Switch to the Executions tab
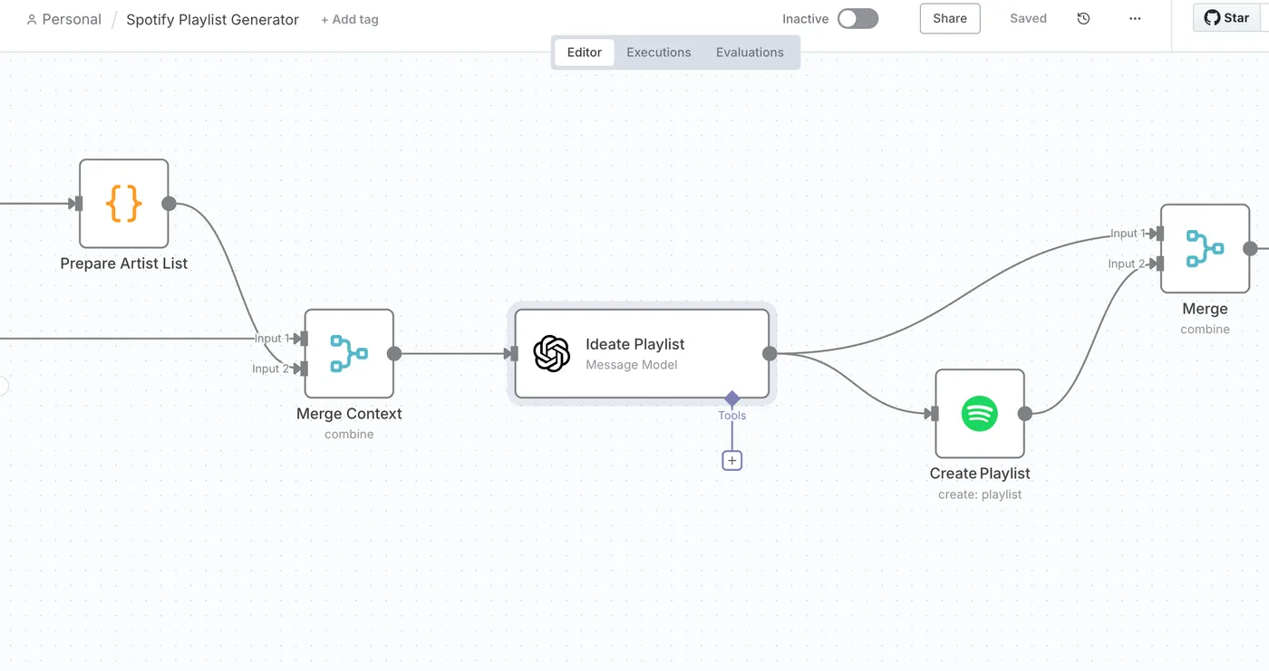Screen dimensions: 1269x671 coord(659,53)
